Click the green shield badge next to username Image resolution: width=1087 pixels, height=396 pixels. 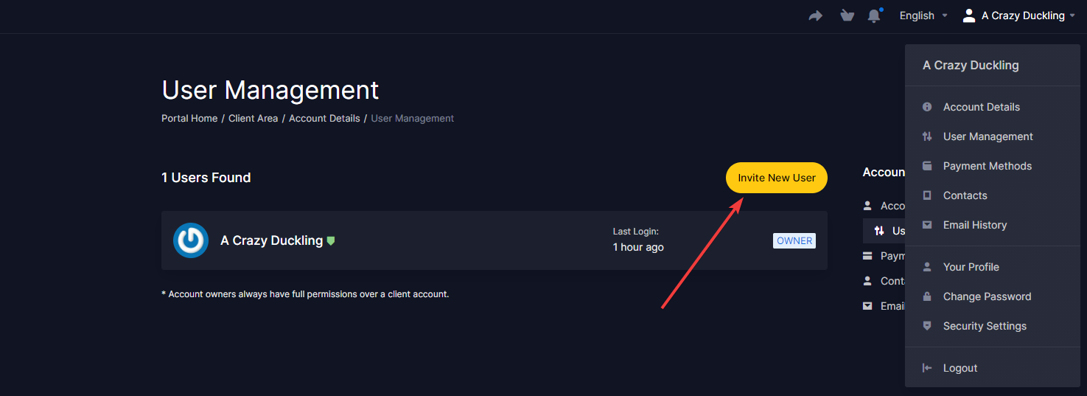tap(331, 240)
